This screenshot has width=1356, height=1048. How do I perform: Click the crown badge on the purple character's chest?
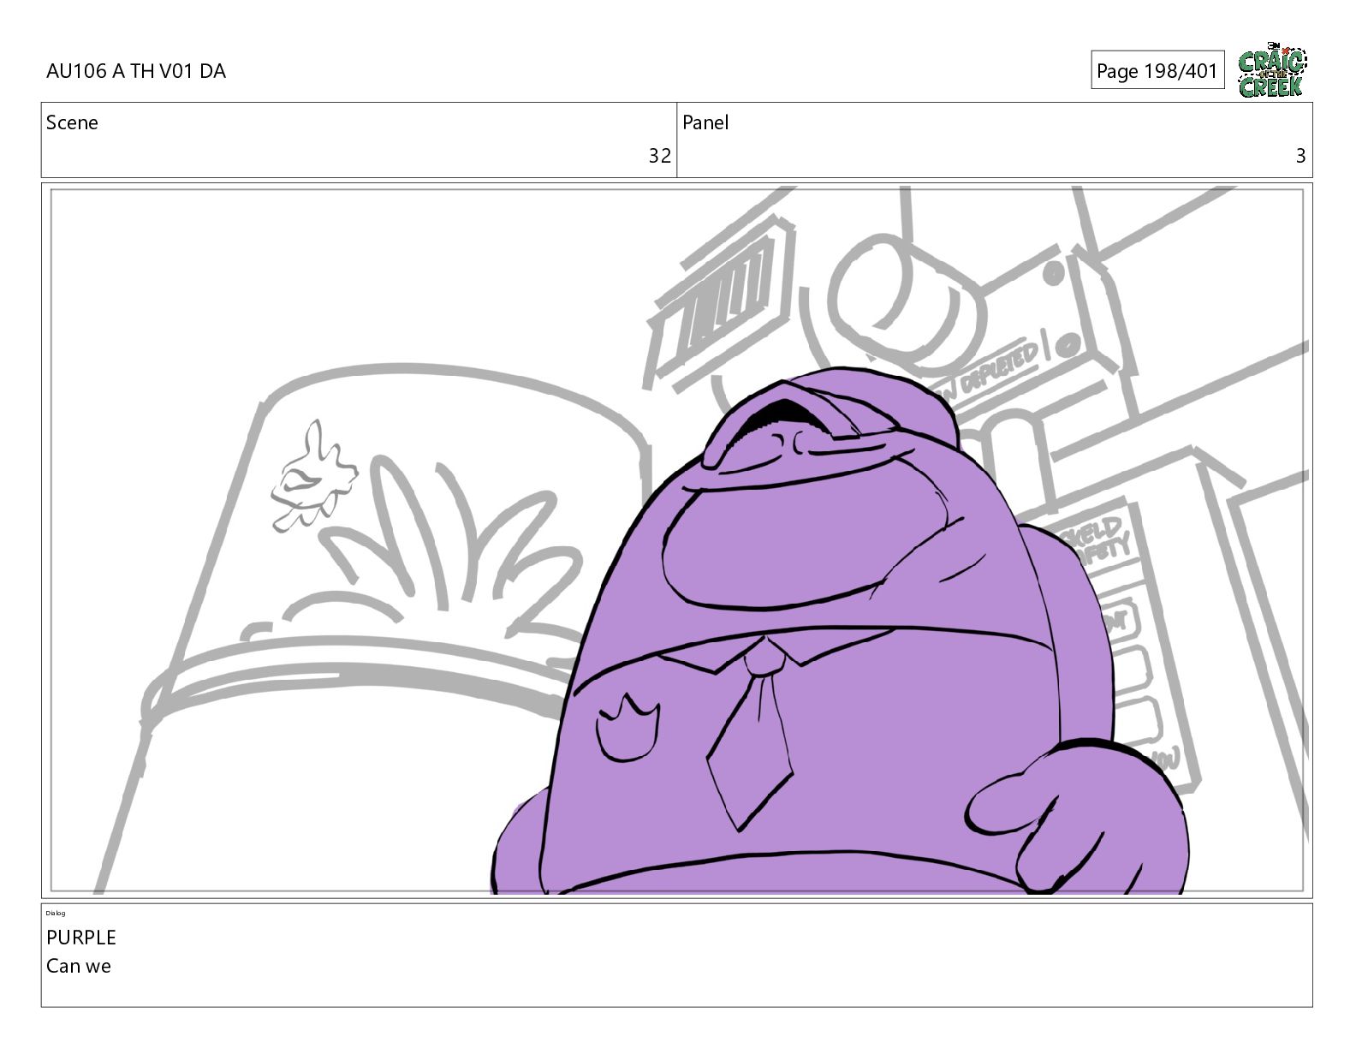click(627, 727)
